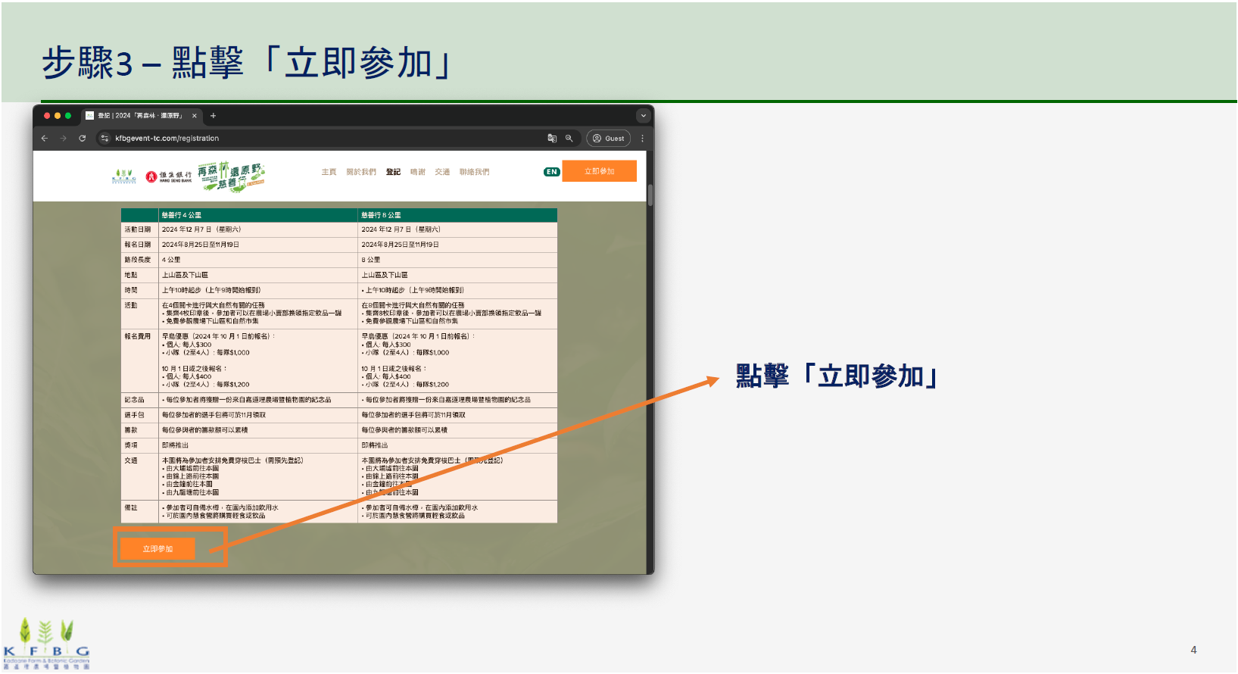Click the Hang Seng Bank logo

point(168,176)
